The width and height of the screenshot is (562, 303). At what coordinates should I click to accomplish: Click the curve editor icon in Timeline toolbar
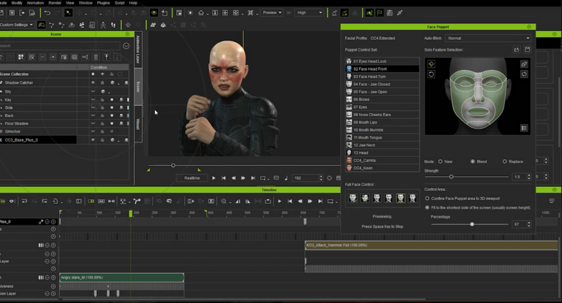[x=137, y=201]
